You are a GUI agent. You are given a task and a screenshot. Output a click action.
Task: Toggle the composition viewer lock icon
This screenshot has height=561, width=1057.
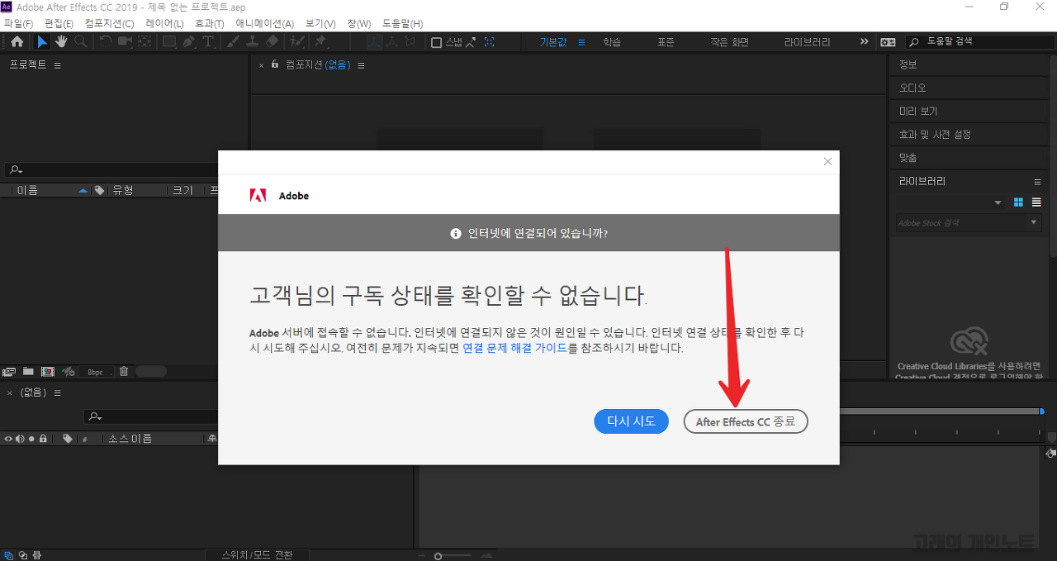click(275, 64)
